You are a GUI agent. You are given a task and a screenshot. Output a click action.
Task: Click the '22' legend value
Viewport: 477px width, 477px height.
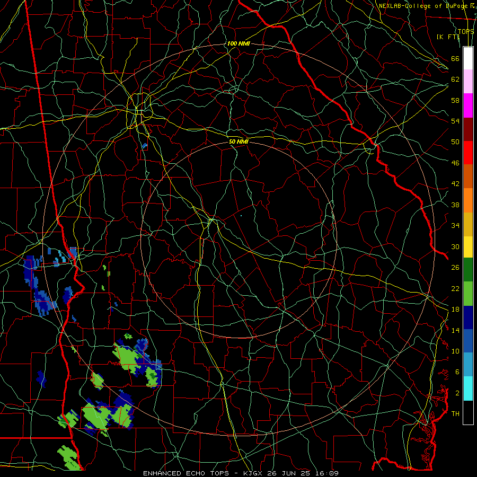455,289
